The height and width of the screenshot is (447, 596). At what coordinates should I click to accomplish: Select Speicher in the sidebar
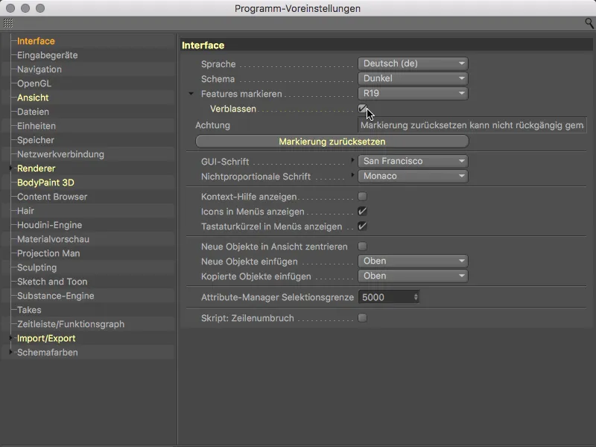pos(36,140)
